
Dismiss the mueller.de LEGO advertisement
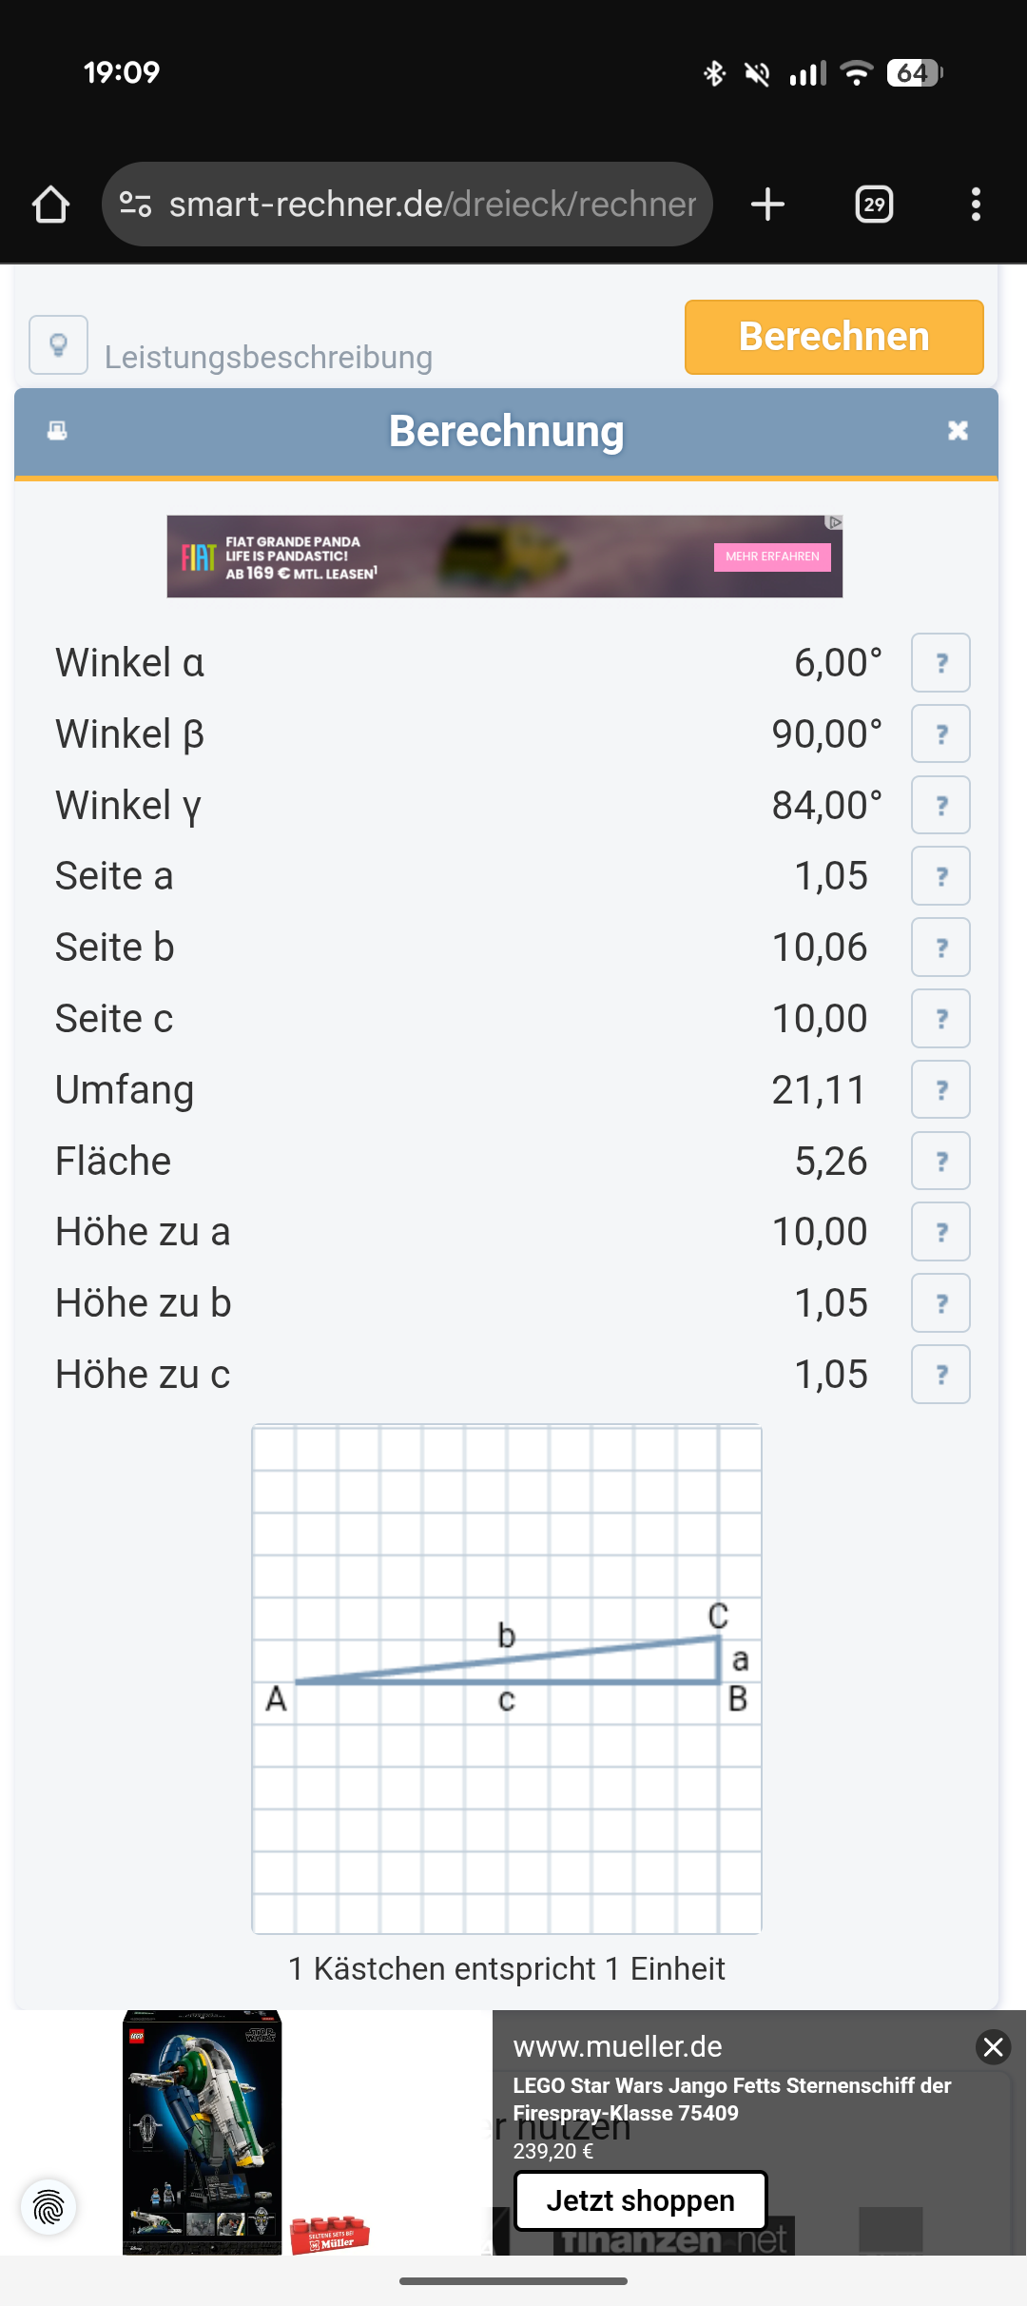coord(993,2046)
